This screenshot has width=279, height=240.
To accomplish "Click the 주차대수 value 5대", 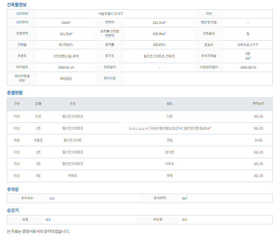I will [x=52, y=198].
